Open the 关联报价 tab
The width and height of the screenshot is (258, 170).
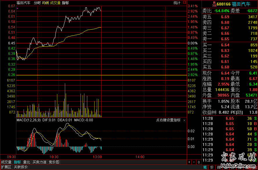pos(21,167)
